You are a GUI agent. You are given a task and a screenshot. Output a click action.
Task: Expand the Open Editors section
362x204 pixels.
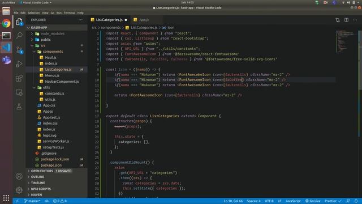pos(42,171)
